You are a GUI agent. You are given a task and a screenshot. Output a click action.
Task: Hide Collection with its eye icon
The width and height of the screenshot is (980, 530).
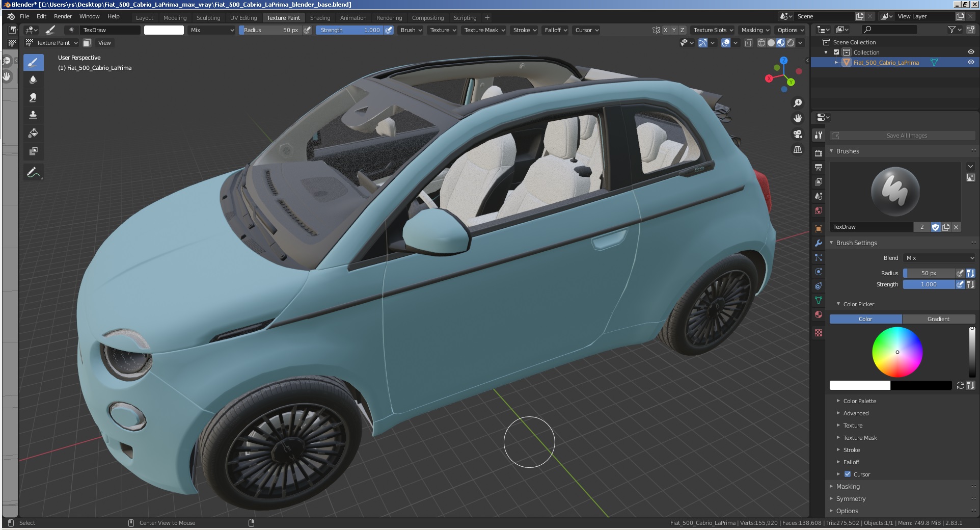point(971,52)
